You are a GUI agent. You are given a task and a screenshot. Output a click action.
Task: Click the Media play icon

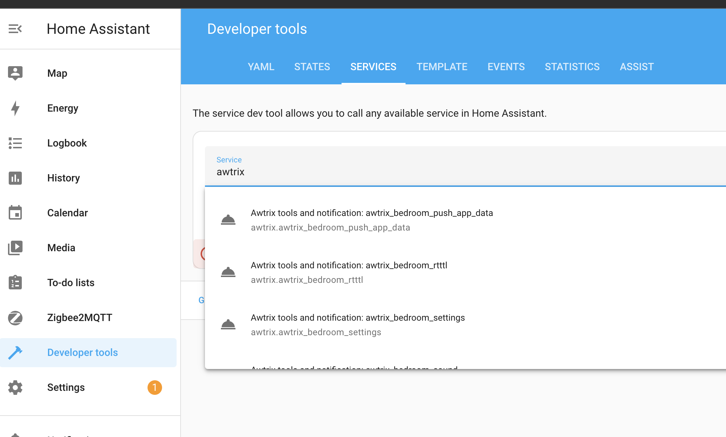click(x=15, y=248)
